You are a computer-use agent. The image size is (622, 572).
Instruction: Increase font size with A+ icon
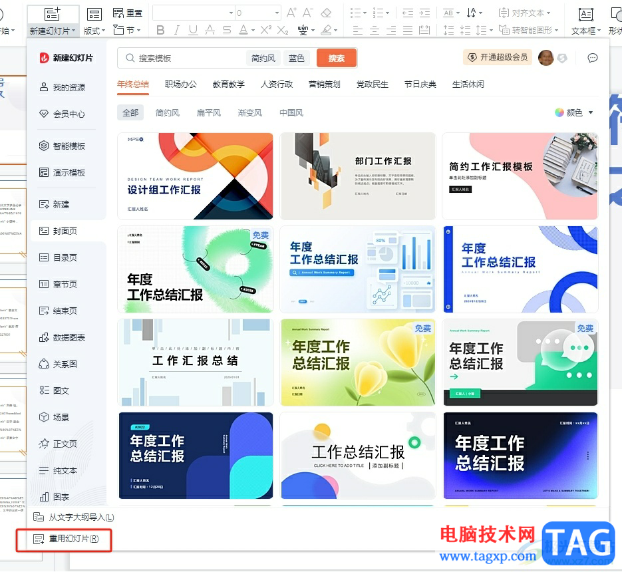[x=291, y=13]
